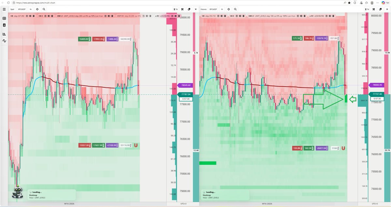Delete σ R1 indicator in Spot chart
Viewport: 391px width, 207px height.
[x=179, y=16]
